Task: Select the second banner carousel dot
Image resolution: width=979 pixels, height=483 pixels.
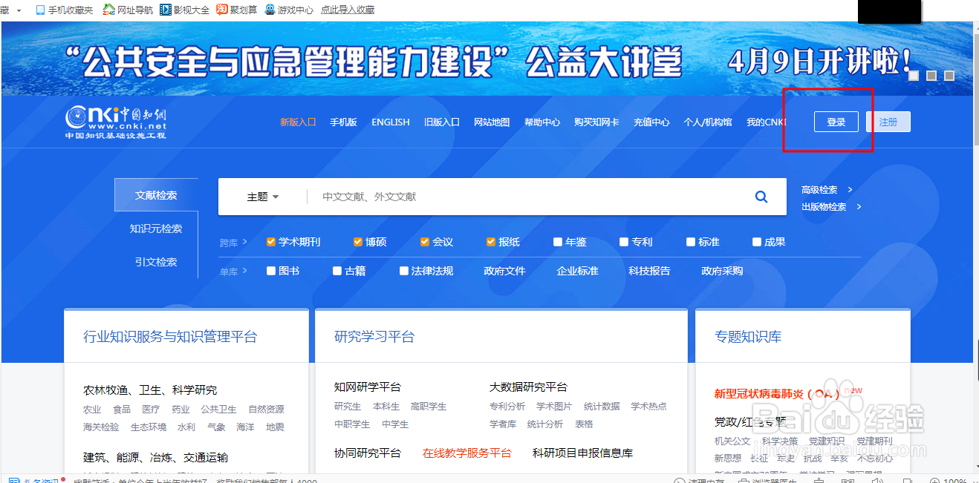Action: click(x=931, y=76)
